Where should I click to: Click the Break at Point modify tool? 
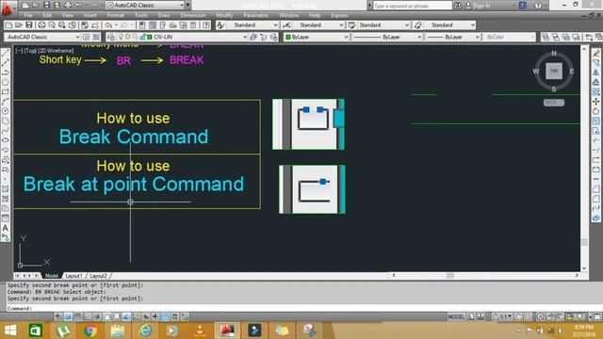click(595, 159)
